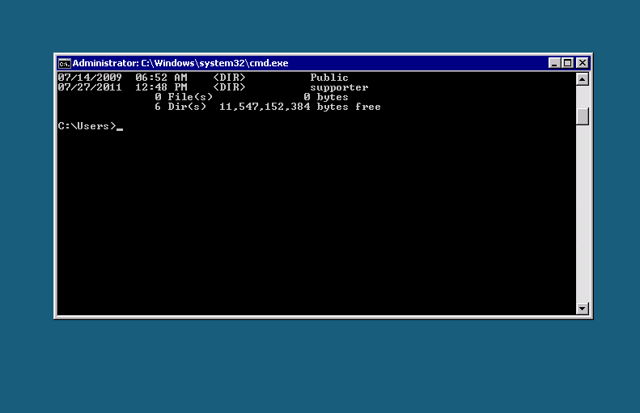This screenshot has width=640, height=413.
Task: Close the Administrator cmd.exe window
Action: [583, 63]
